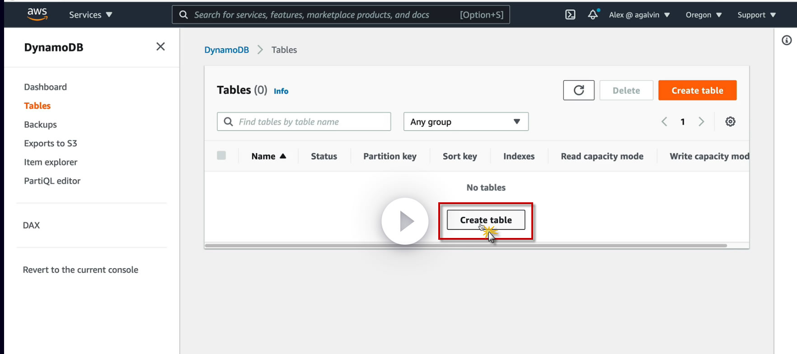Open the CloudShell terminal icon

(570, 14)
